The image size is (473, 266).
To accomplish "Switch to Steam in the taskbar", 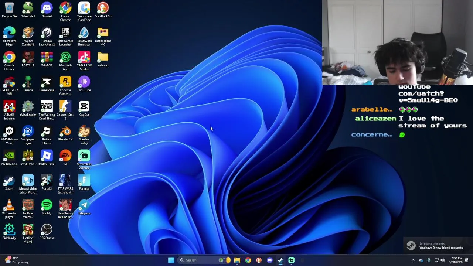I will click(x=280, y=260).
